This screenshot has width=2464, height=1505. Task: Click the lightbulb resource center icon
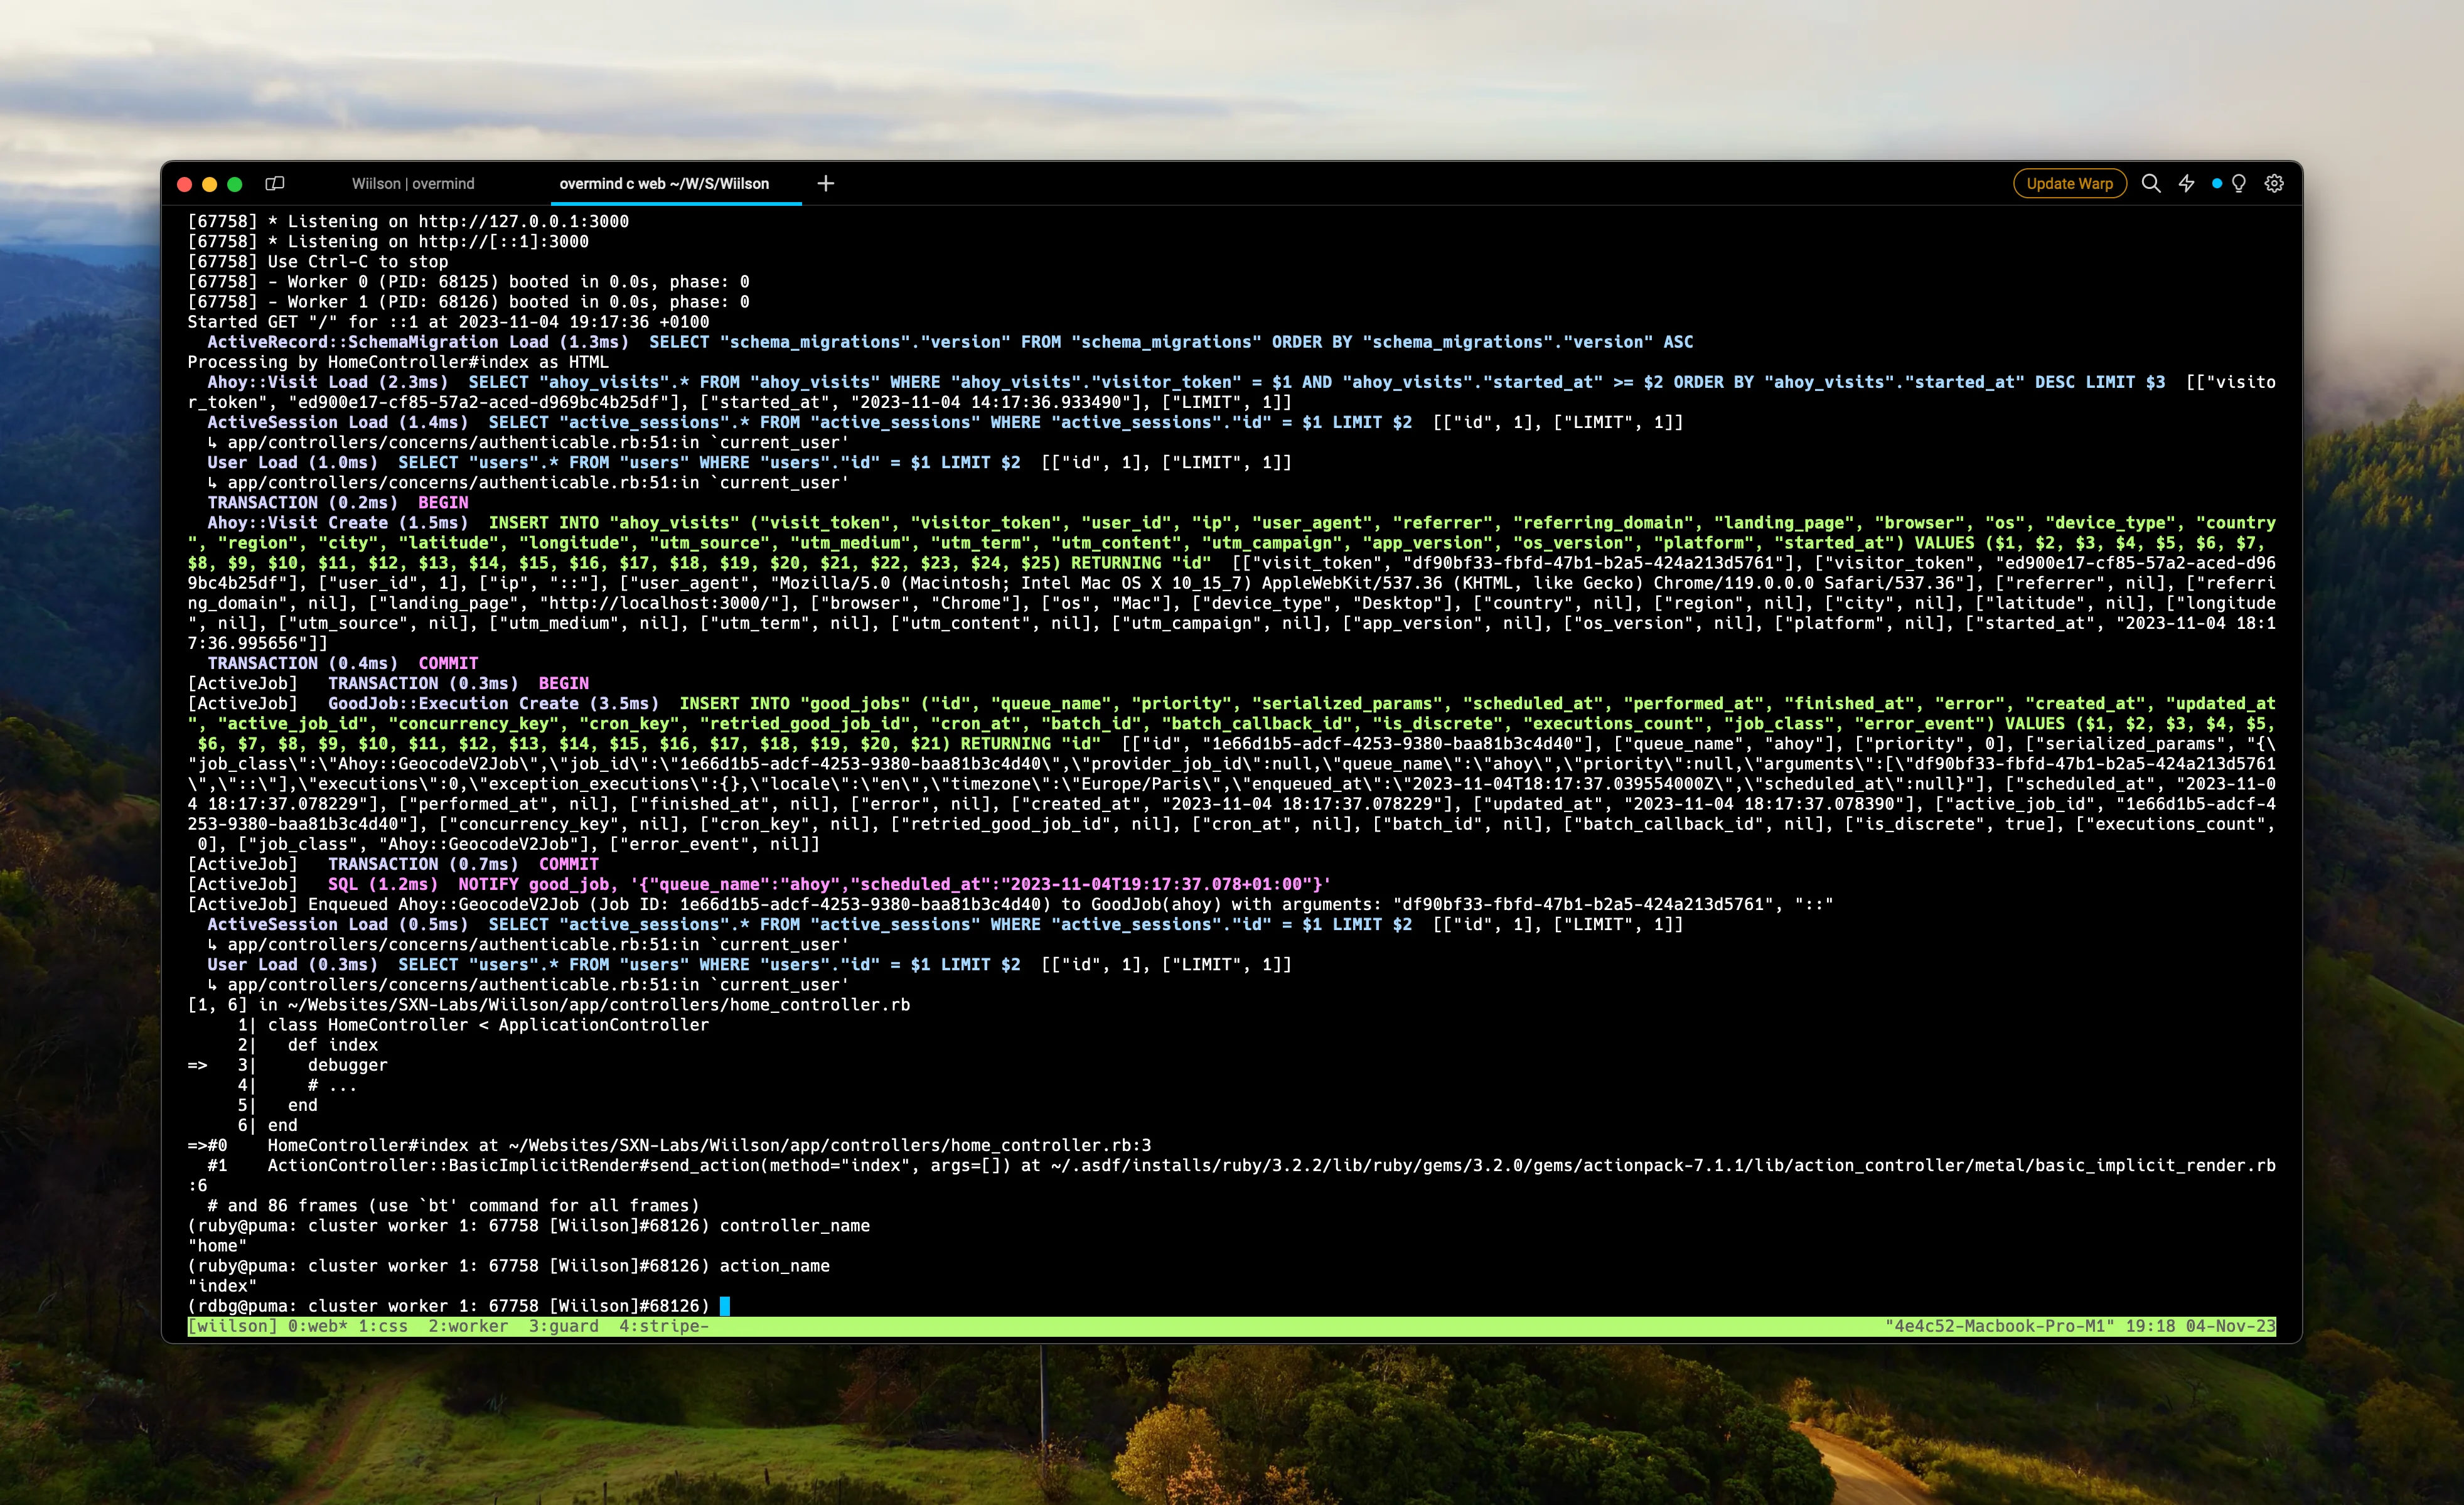tap(2239, 183)
